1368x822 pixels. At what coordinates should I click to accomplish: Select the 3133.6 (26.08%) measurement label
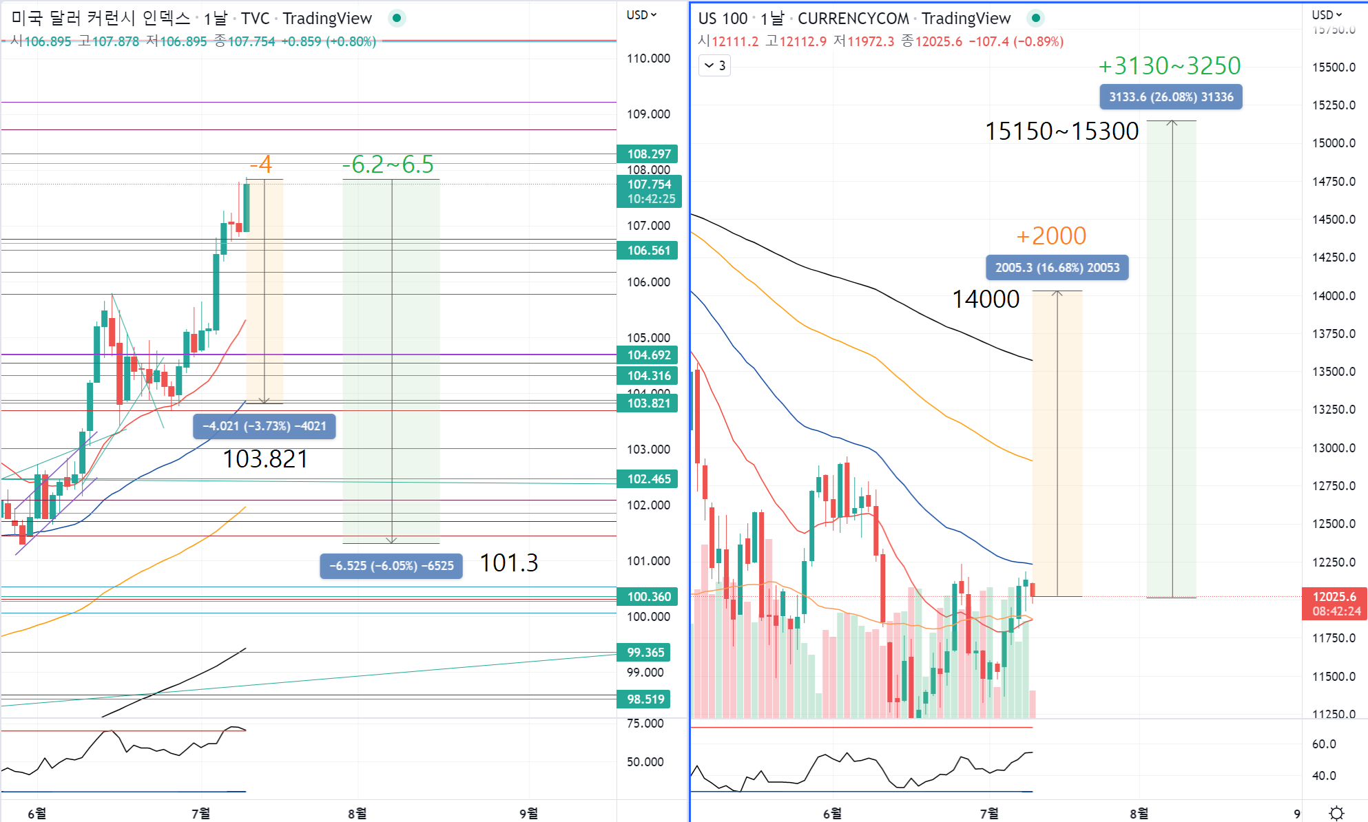click(x=1171, y=97)
